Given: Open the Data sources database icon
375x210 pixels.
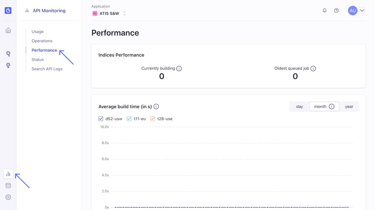Looking at the screenshot, I should (8, 185).
